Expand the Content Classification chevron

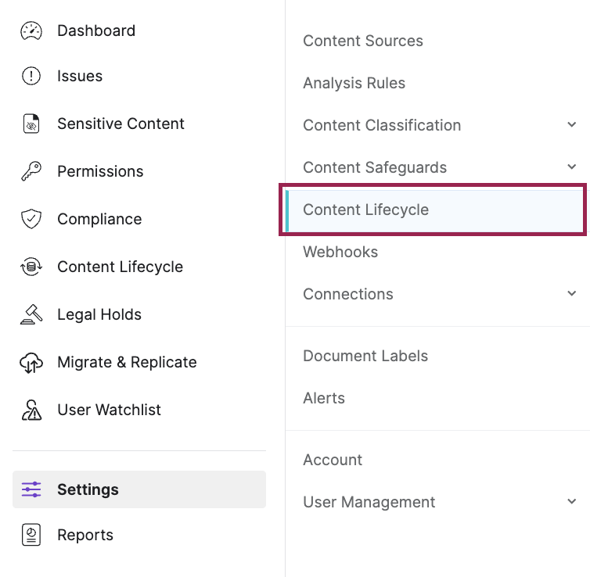571,124
